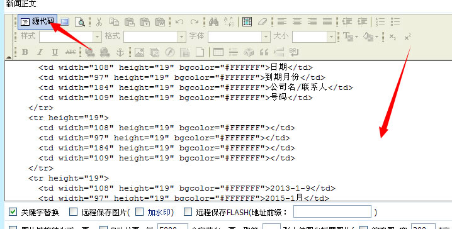Click the code line containing 号码
This screenshot has width=452, height=229.
pyautogui.click(x=175, y=98)
